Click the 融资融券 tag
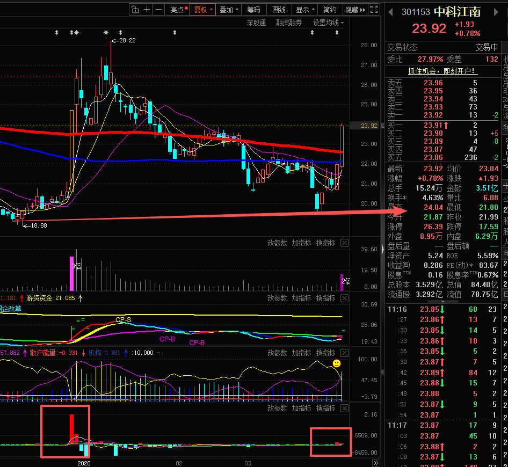Screen dimensions: 508x467 [x=289, y=23]
